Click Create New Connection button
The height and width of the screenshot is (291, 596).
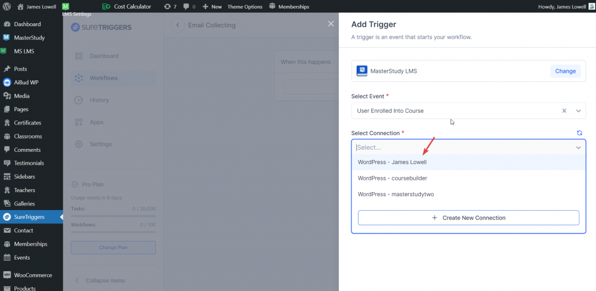point(469,218)
